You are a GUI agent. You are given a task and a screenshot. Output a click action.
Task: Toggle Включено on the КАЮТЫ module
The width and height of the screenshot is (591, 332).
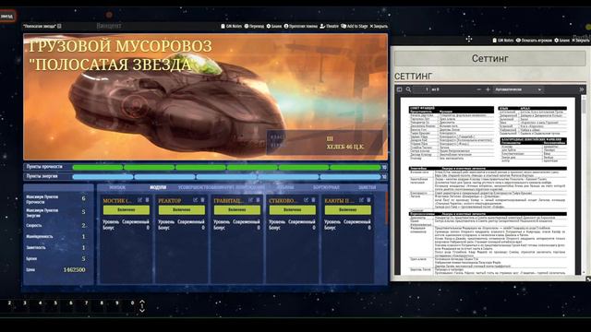(x=348, y=209)
